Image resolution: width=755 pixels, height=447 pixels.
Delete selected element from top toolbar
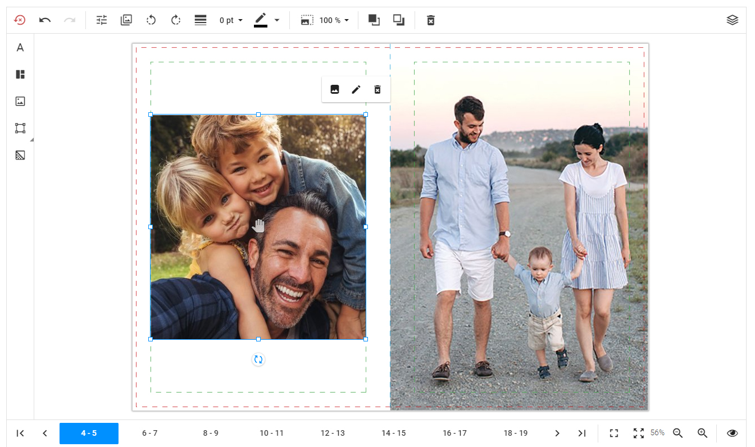(x=431, y=20)
